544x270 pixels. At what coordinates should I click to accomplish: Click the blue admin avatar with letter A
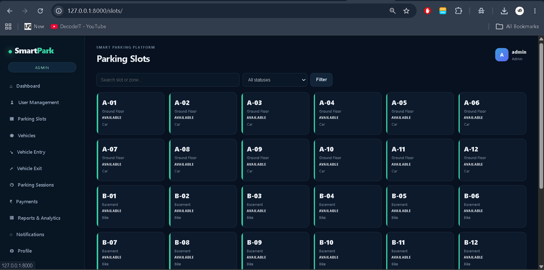point(501,55)
